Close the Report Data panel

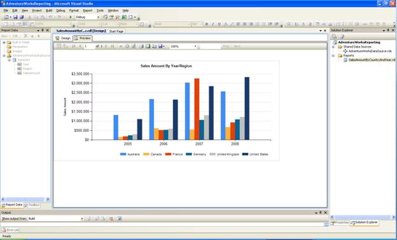point(47,30)
